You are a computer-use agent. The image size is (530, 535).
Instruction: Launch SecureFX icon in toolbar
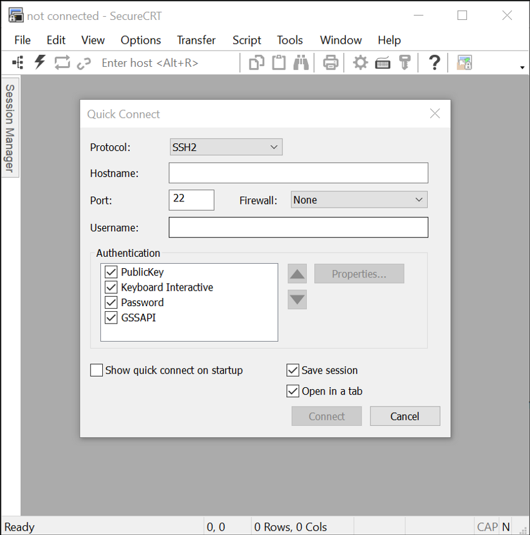464,63
